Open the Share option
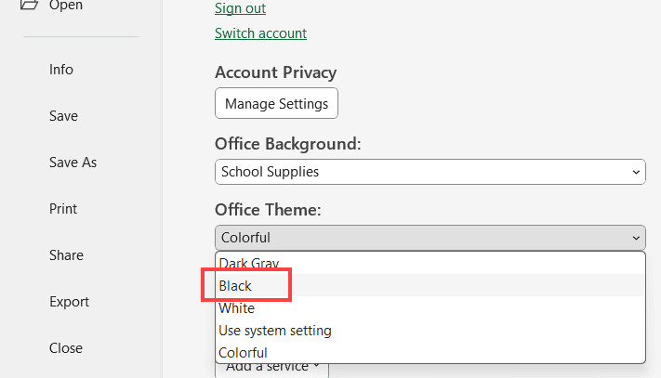This screenshot has width=661, height=378. pyautogui.click(x=66, y=255)
